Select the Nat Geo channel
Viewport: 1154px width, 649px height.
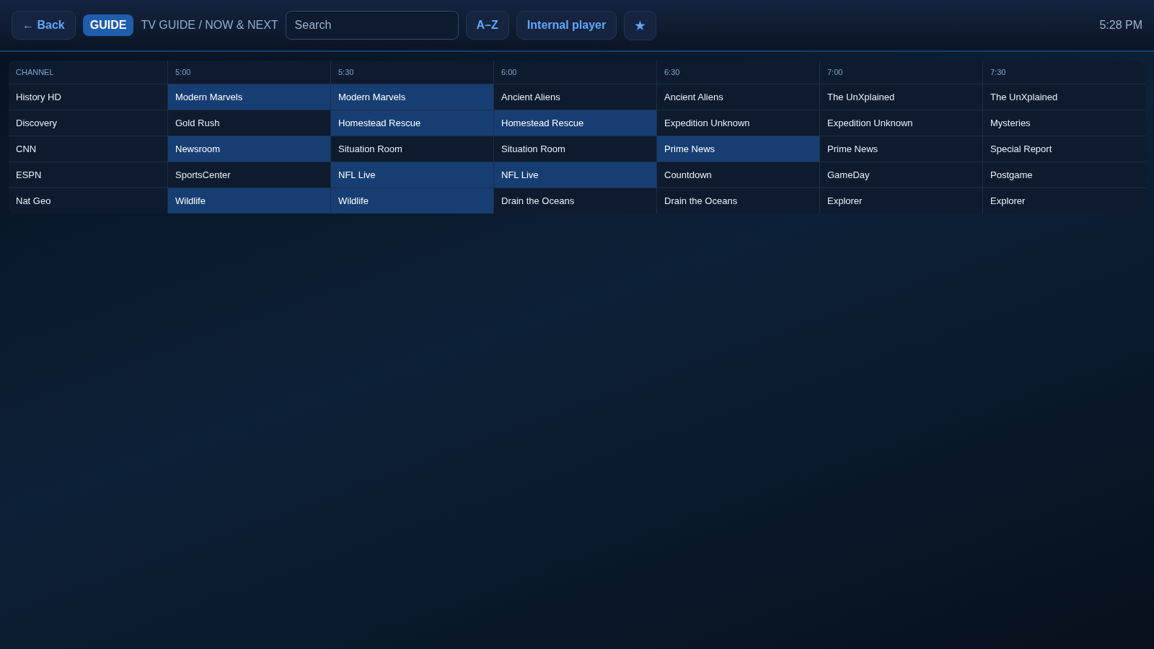point(88,201)
